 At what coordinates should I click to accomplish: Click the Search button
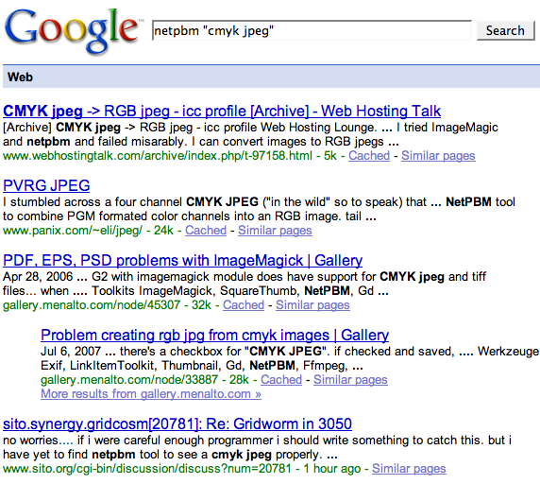point(505,30)
